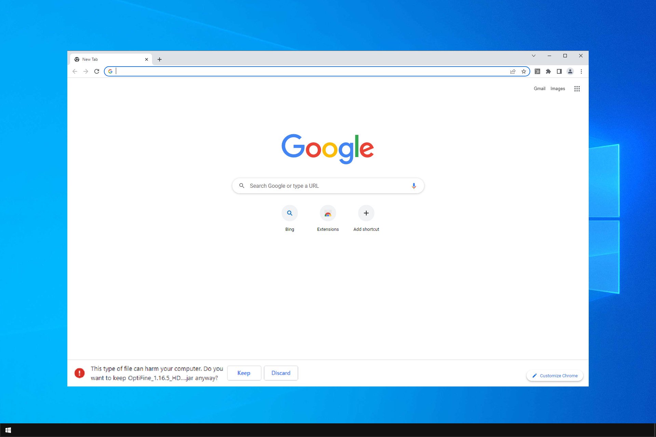Click the Google icon in address bar

(110, 71)
